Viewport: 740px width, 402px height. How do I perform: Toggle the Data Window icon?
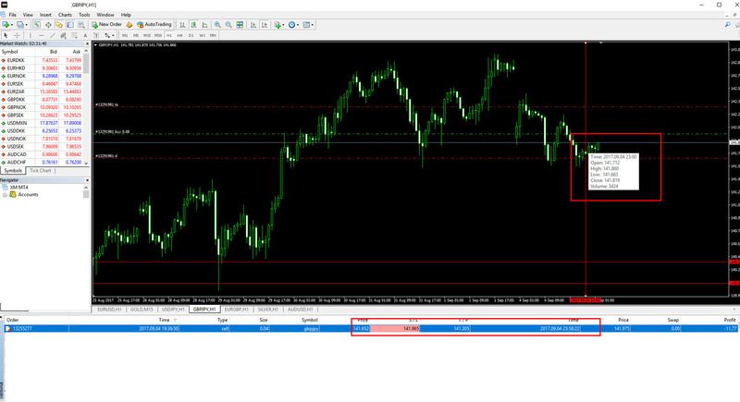pyautogui.click(x=48, y=25)
